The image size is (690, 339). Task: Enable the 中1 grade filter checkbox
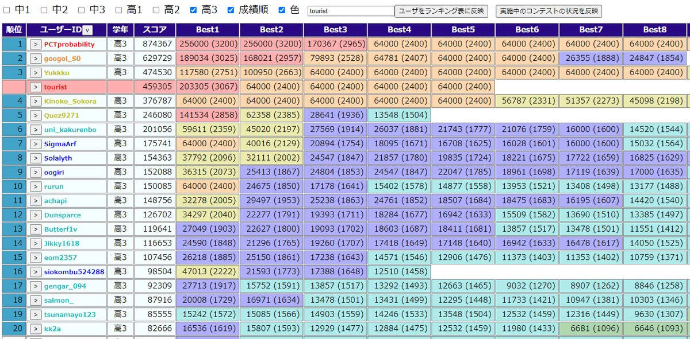8,9
